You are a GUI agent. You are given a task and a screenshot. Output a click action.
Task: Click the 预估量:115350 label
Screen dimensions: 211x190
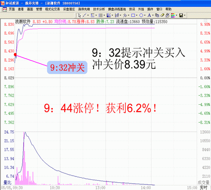[x=154, y=22]
